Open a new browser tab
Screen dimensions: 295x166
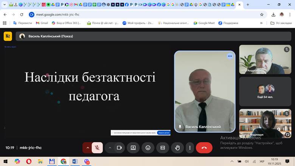(248, 5)
